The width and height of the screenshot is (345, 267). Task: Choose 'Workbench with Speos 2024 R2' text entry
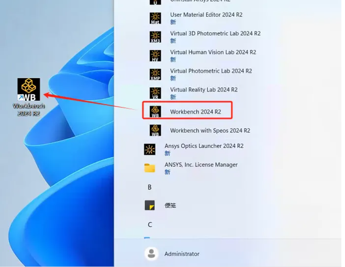(210, 130)
